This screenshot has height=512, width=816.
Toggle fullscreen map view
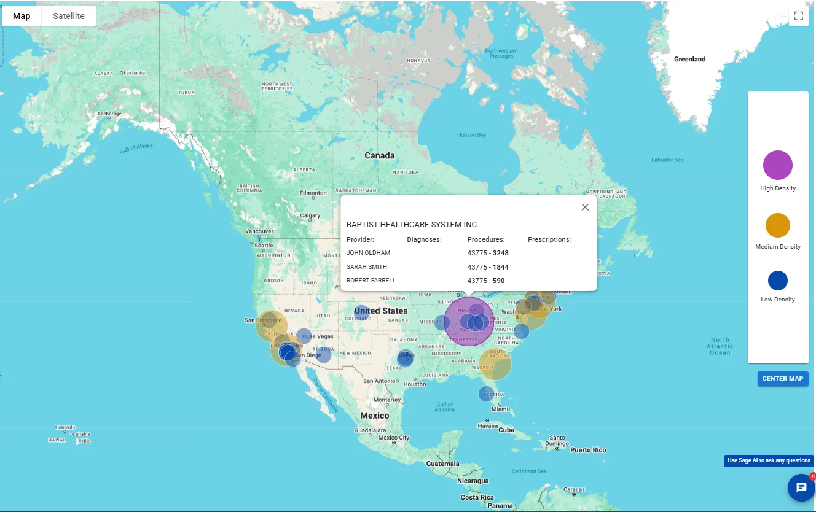(798, 16)
